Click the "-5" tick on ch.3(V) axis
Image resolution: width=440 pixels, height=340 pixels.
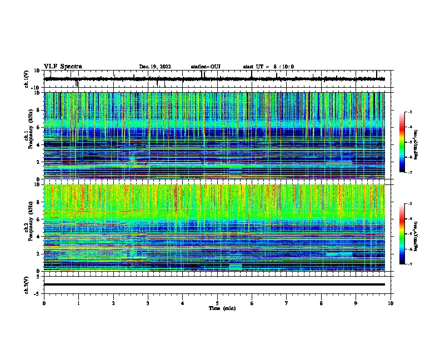37,294
